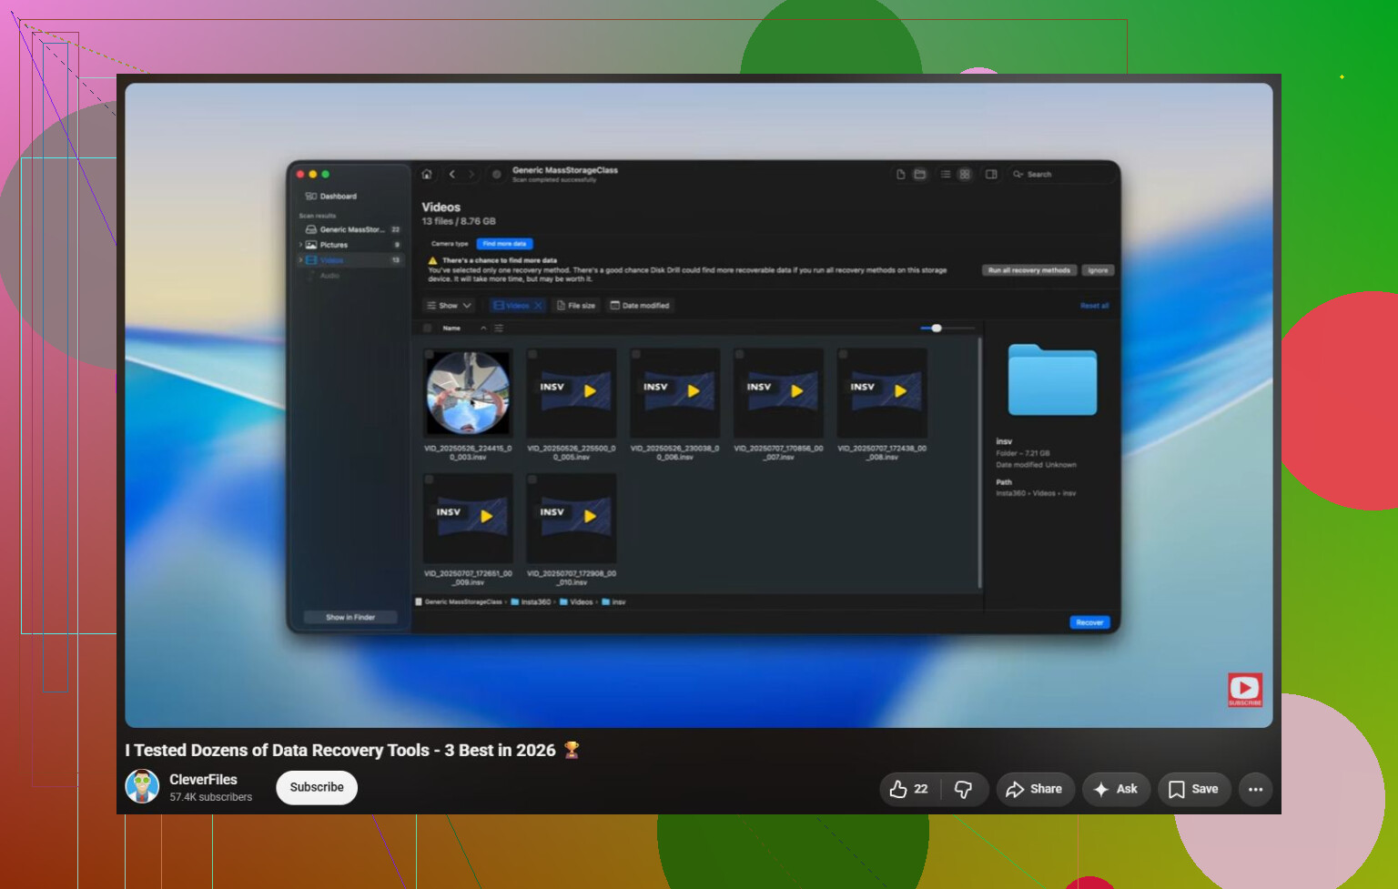
Task: Click the round scan status icon
Action: [496, 174]
